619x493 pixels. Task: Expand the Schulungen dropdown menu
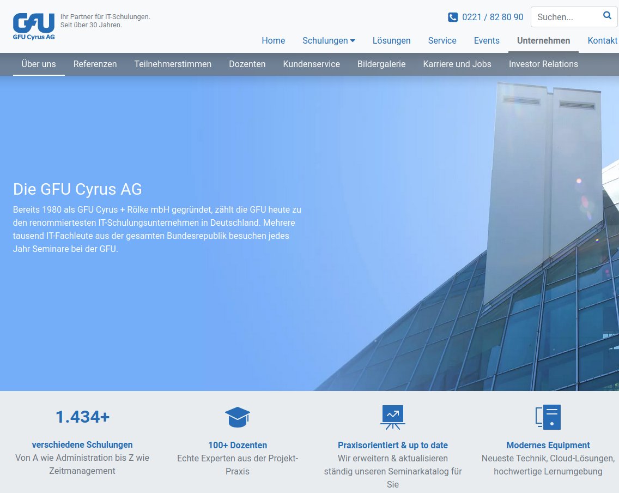click(x=329, y=41)
